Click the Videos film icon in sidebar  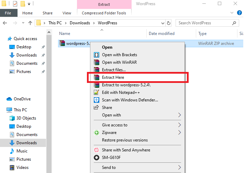(x=12, y=168)
